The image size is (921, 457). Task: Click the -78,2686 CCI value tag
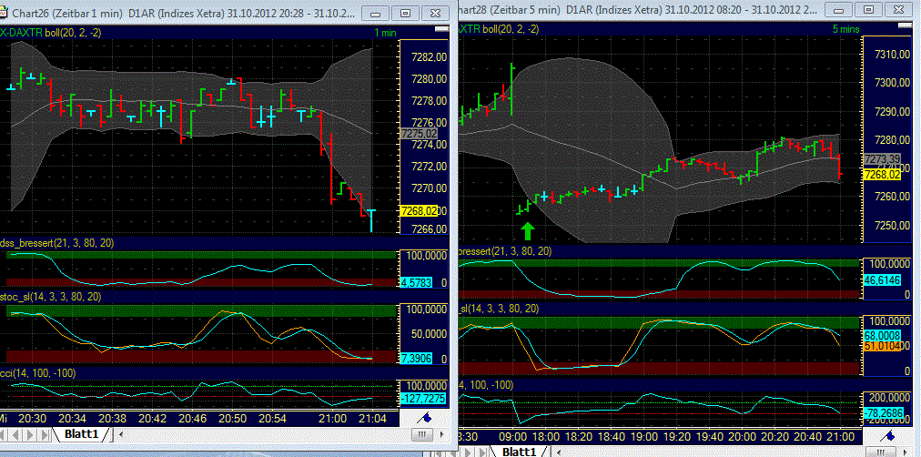click(x=884, y=412)
